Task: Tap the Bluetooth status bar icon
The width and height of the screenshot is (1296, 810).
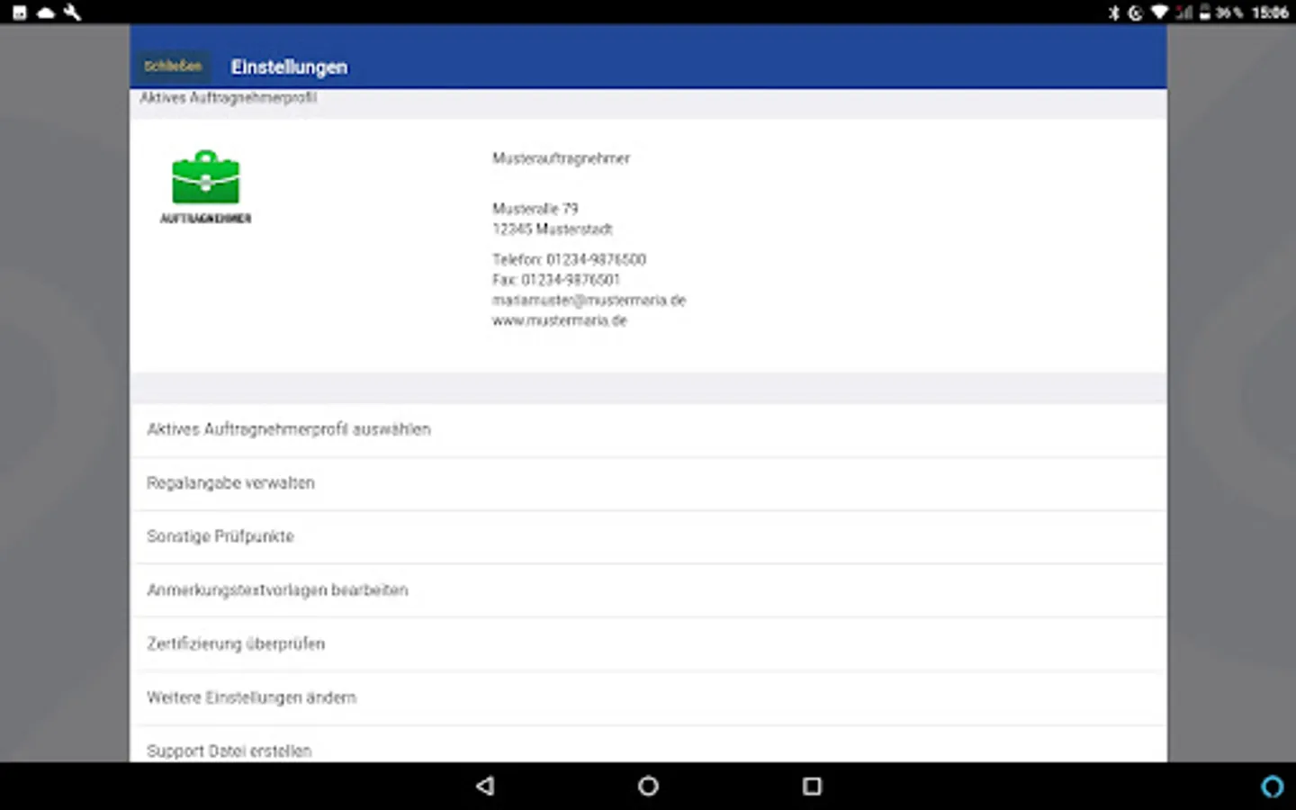Action: (1114, 13)
